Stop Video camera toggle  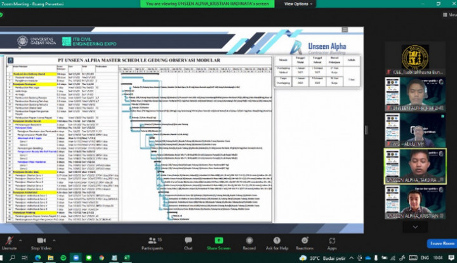(x=41, y=241)
